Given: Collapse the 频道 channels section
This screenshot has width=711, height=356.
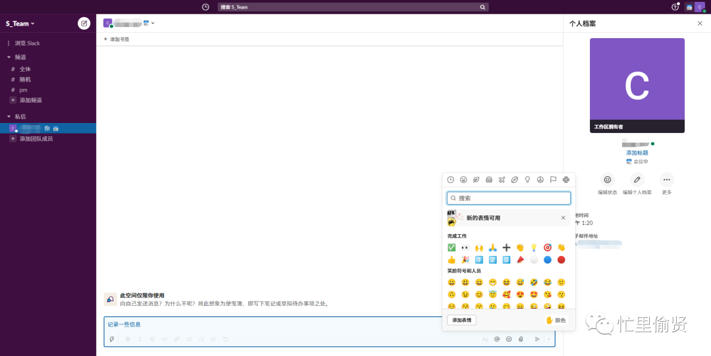Looking at the screenshot, I should click(9, 57).
